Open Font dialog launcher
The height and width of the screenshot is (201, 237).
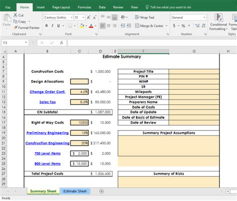coord(96,34)
